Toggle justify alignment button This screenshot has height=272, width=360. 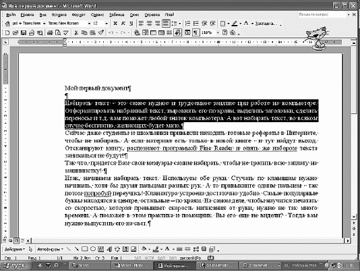click(166, 24)
